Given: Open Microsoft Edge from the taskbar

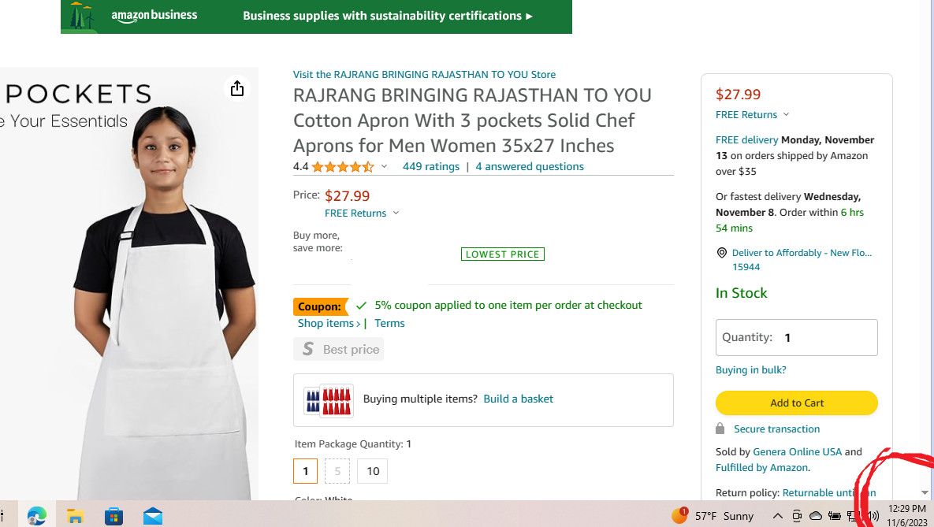Looking at the screenshot, I should (36, 516).
